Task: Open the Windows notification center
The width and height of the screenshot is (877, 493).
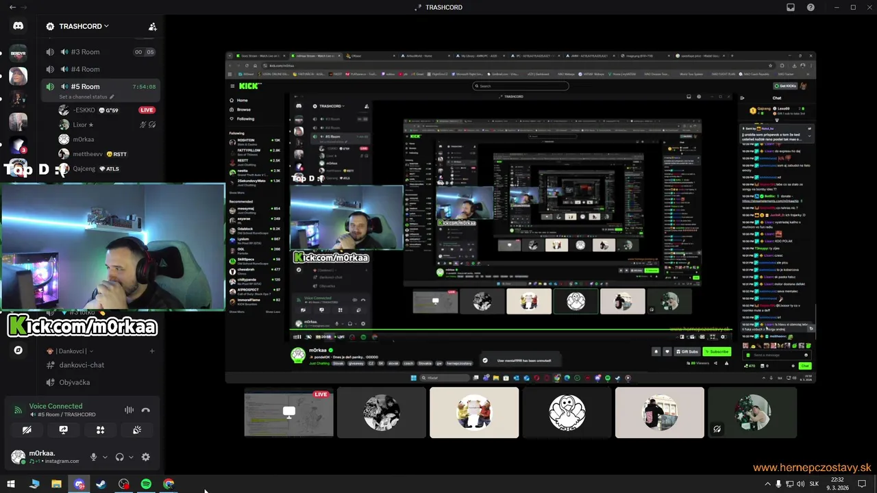Action: (x=863, y=484)
